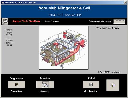This screenshot has height=98, width=128.
Task: Click the Parc Avions heading text
Action: pos(52,21)
